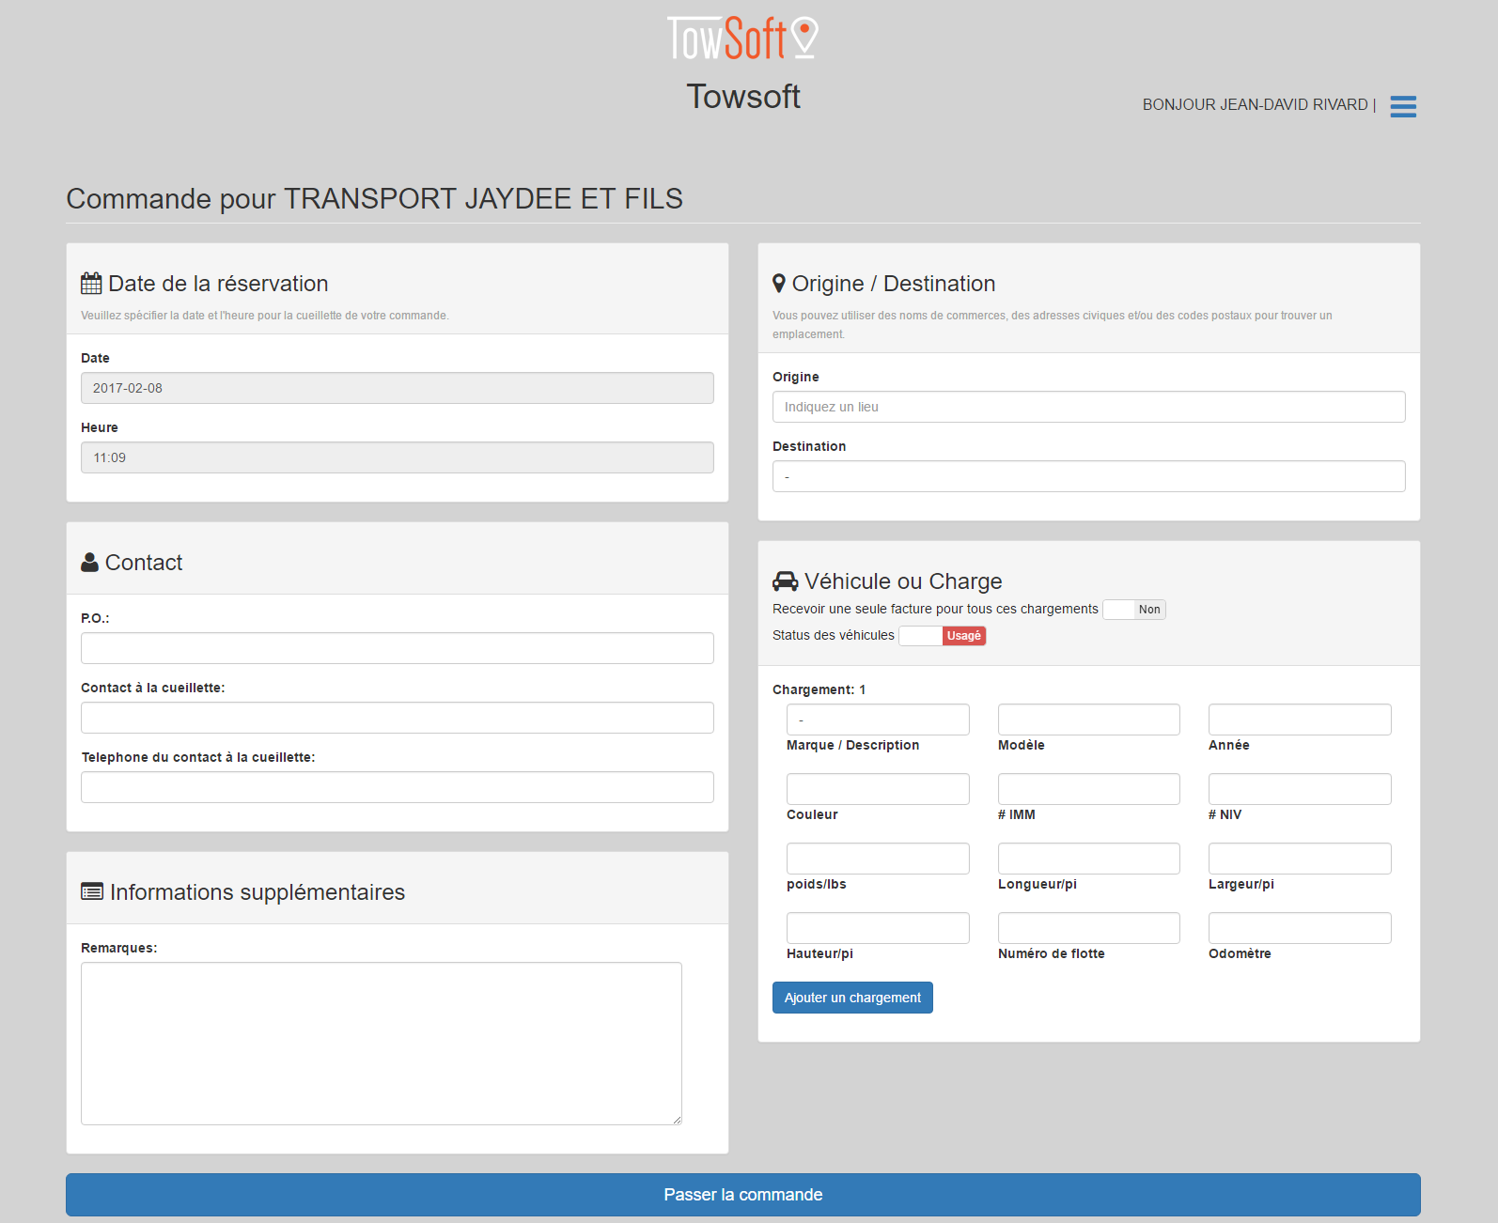Click the list icon beside Informations supplémentaires
The height and width of the screenshot is (1223, 1498).
pyautogui.click(x=92, y=892)
